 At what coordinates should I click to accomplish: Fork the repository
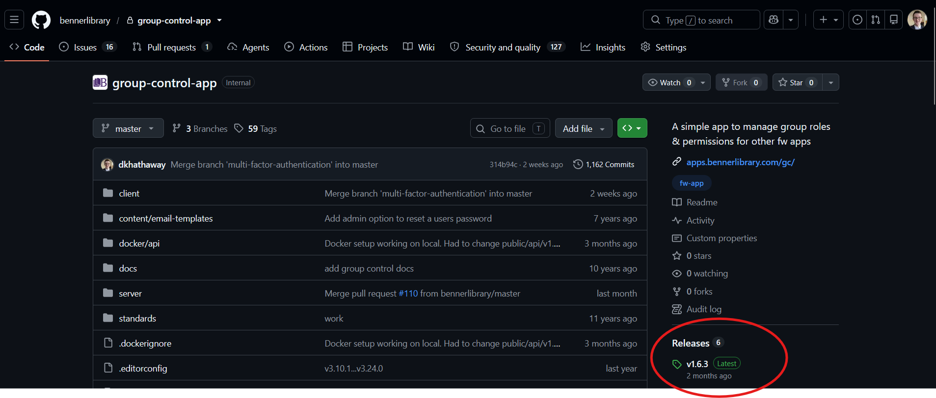(741, 82)
